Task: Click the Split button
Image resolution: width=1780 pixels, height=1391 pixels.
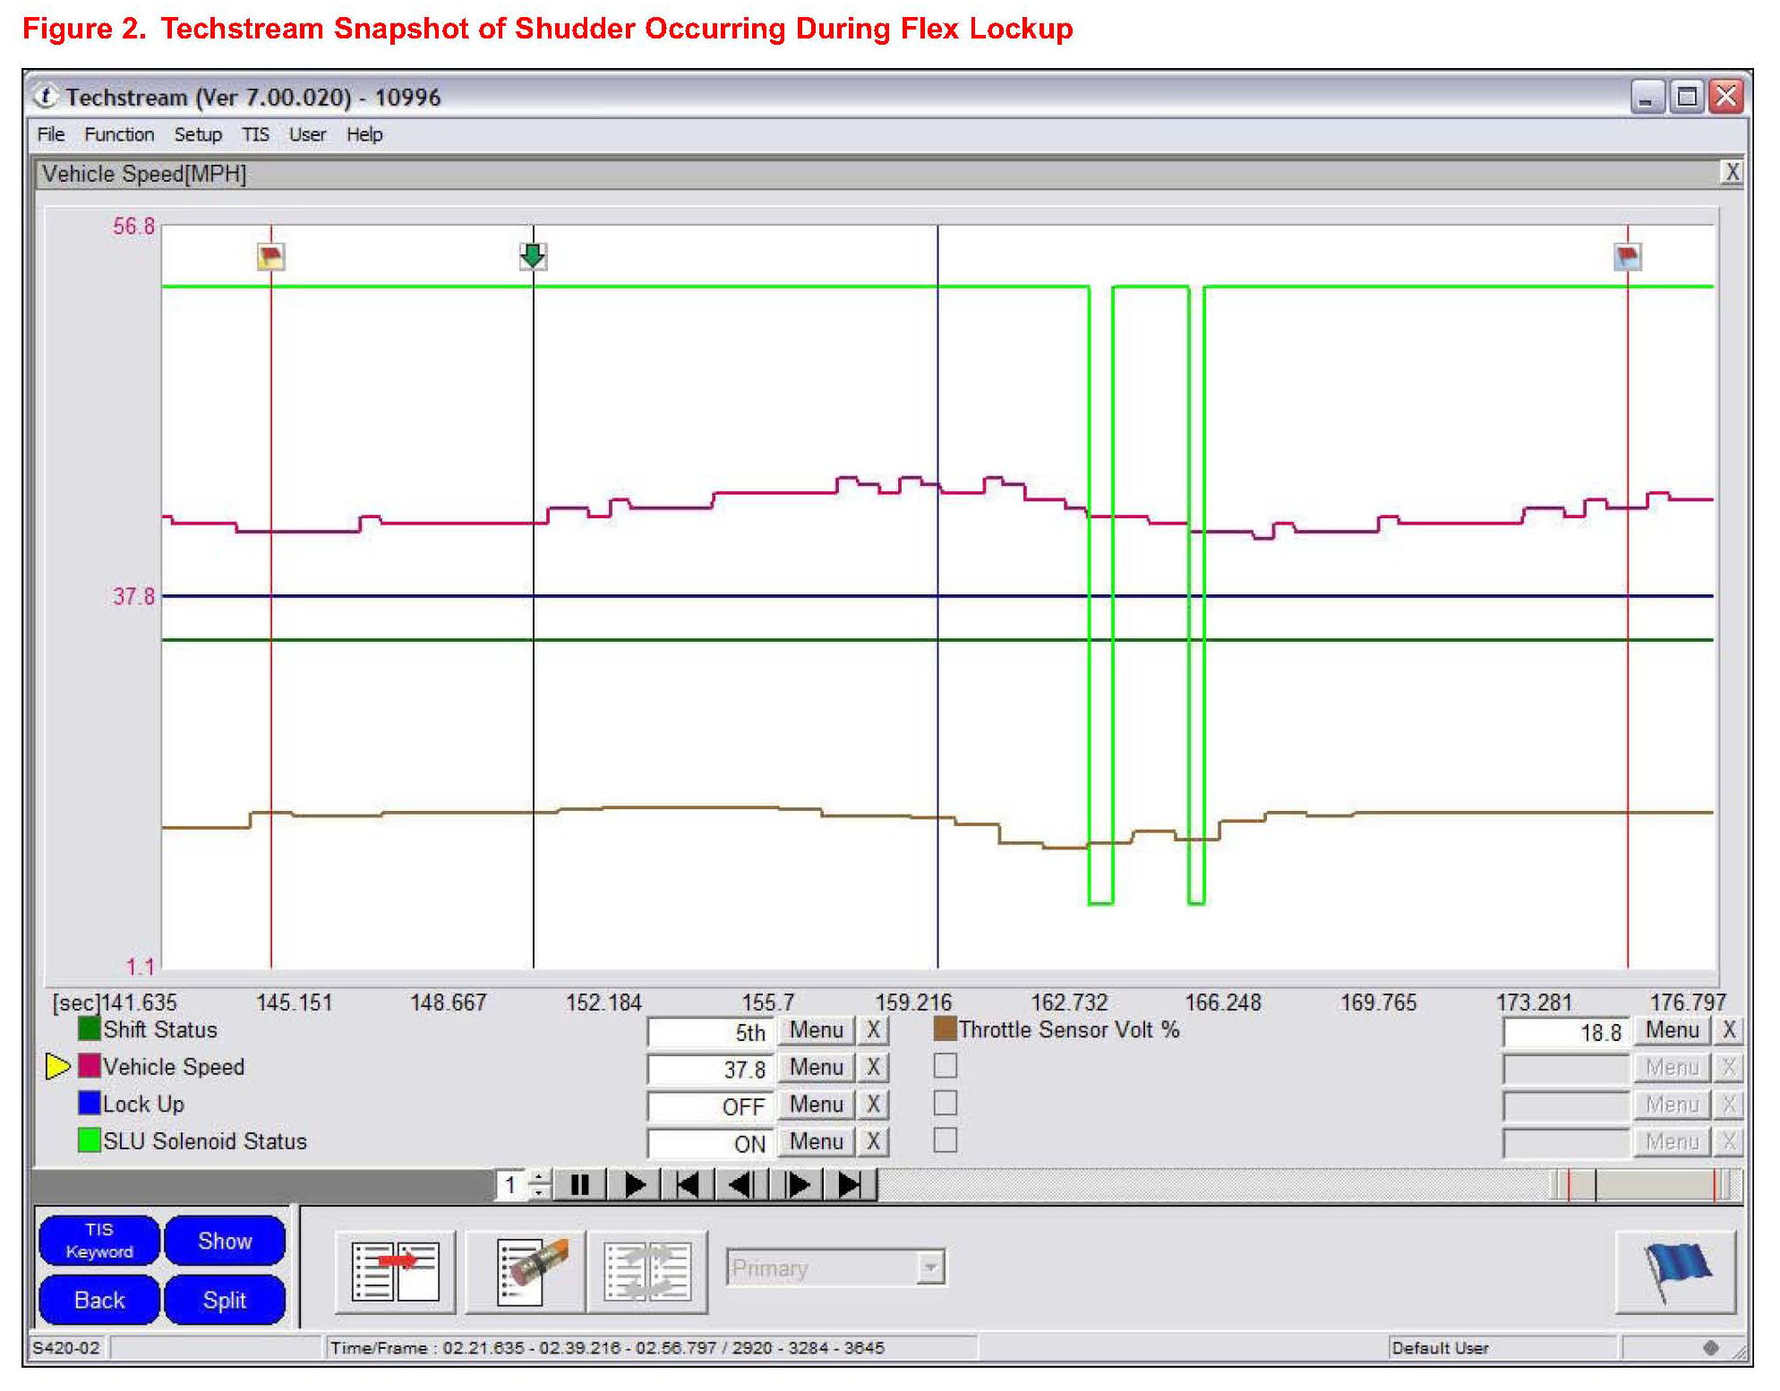Action: pos(224,1300)
